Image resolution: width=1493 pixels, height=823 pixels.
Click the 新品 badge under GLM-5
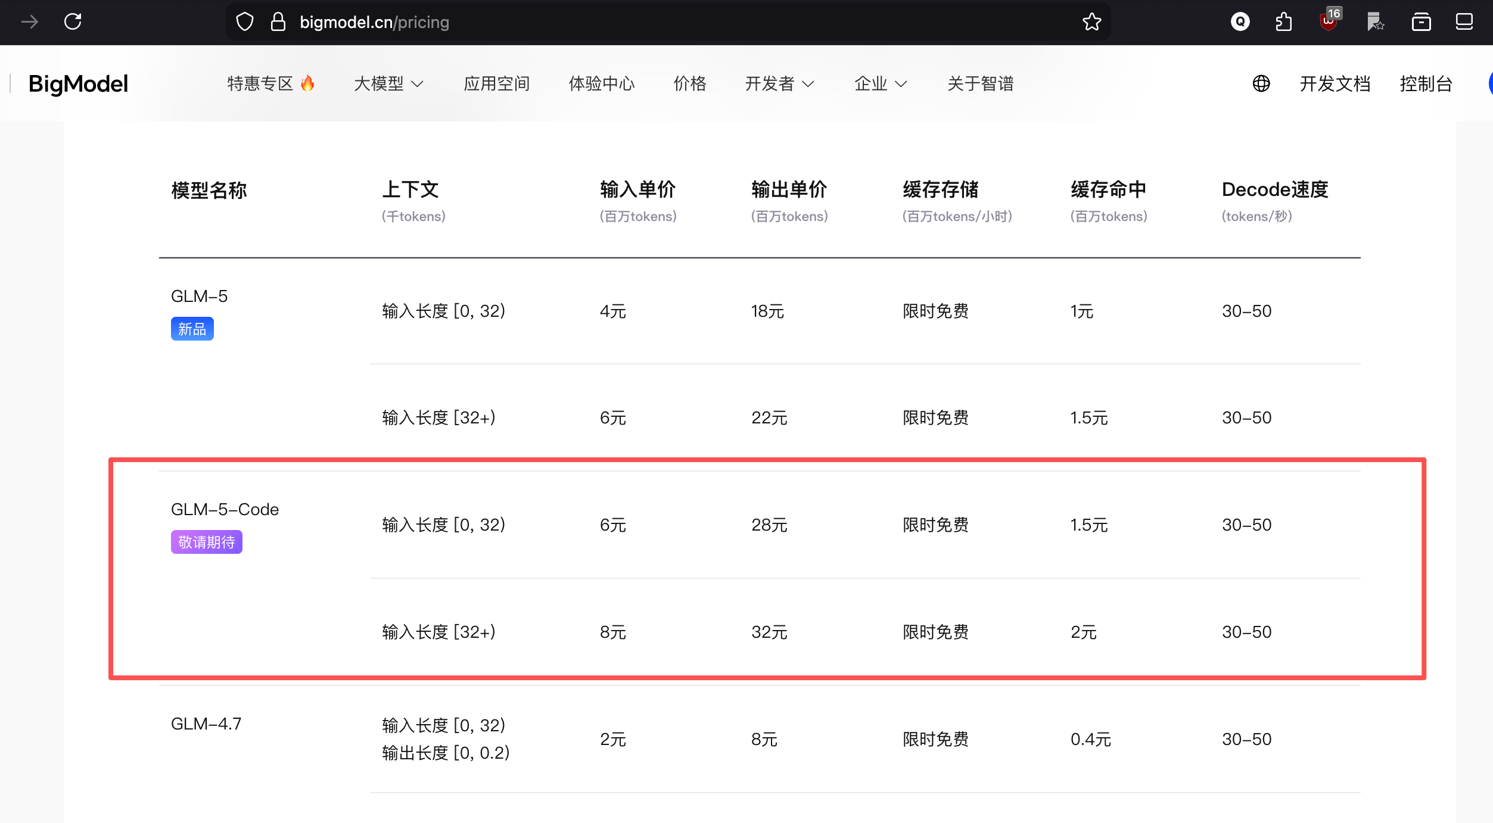pos(192,329)
